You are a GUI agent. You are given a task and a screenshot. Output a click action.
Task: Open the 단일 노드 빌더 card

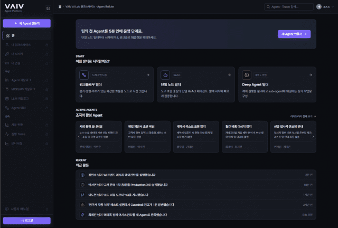196,84
